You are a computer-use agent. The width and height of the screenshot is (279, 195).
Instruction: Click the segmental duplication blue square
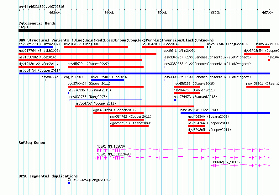pos(69,183)
